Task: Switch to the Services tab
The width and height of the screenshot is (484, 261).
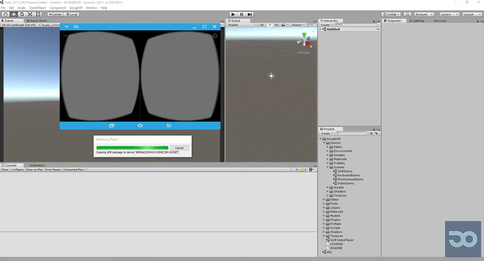Action: [440, 21]
